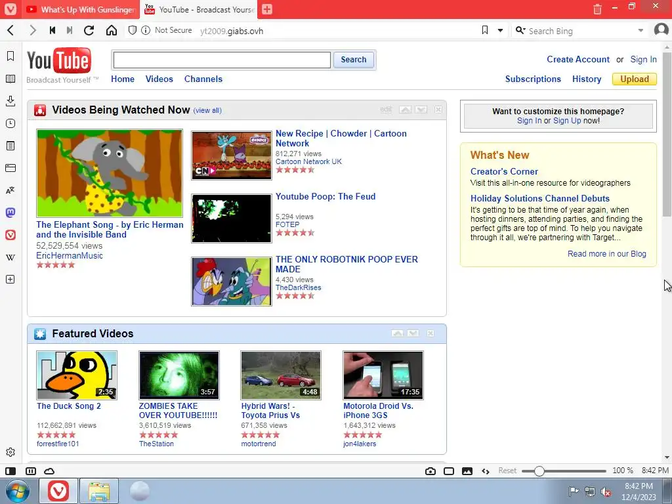
Task: Open the Subscriptions link
Action: [x=533, y=79]
